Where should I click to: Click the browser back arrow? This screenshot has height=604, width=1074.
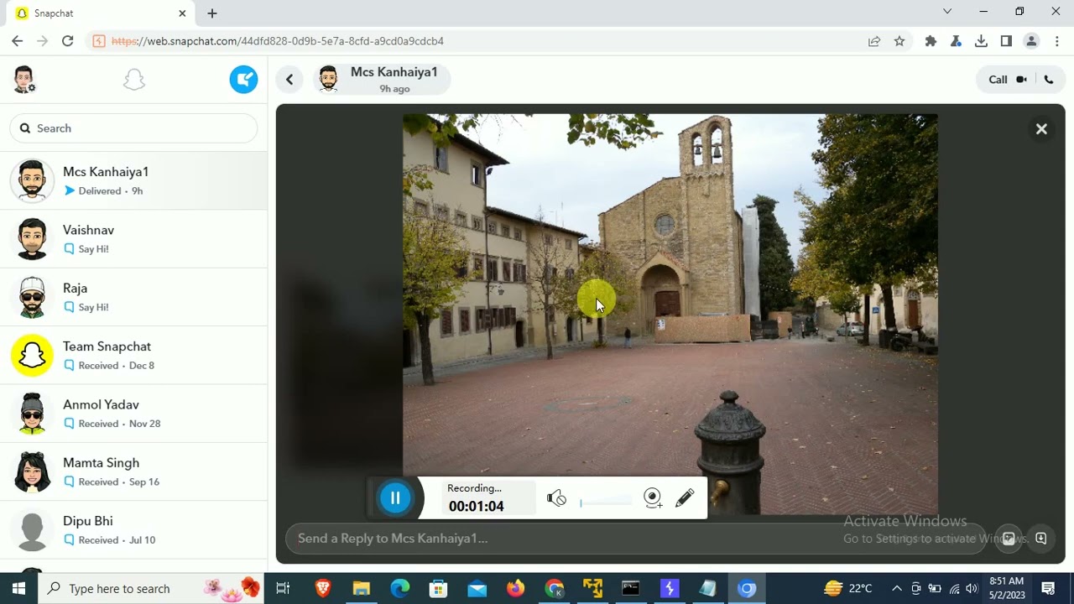coord(17,41)
